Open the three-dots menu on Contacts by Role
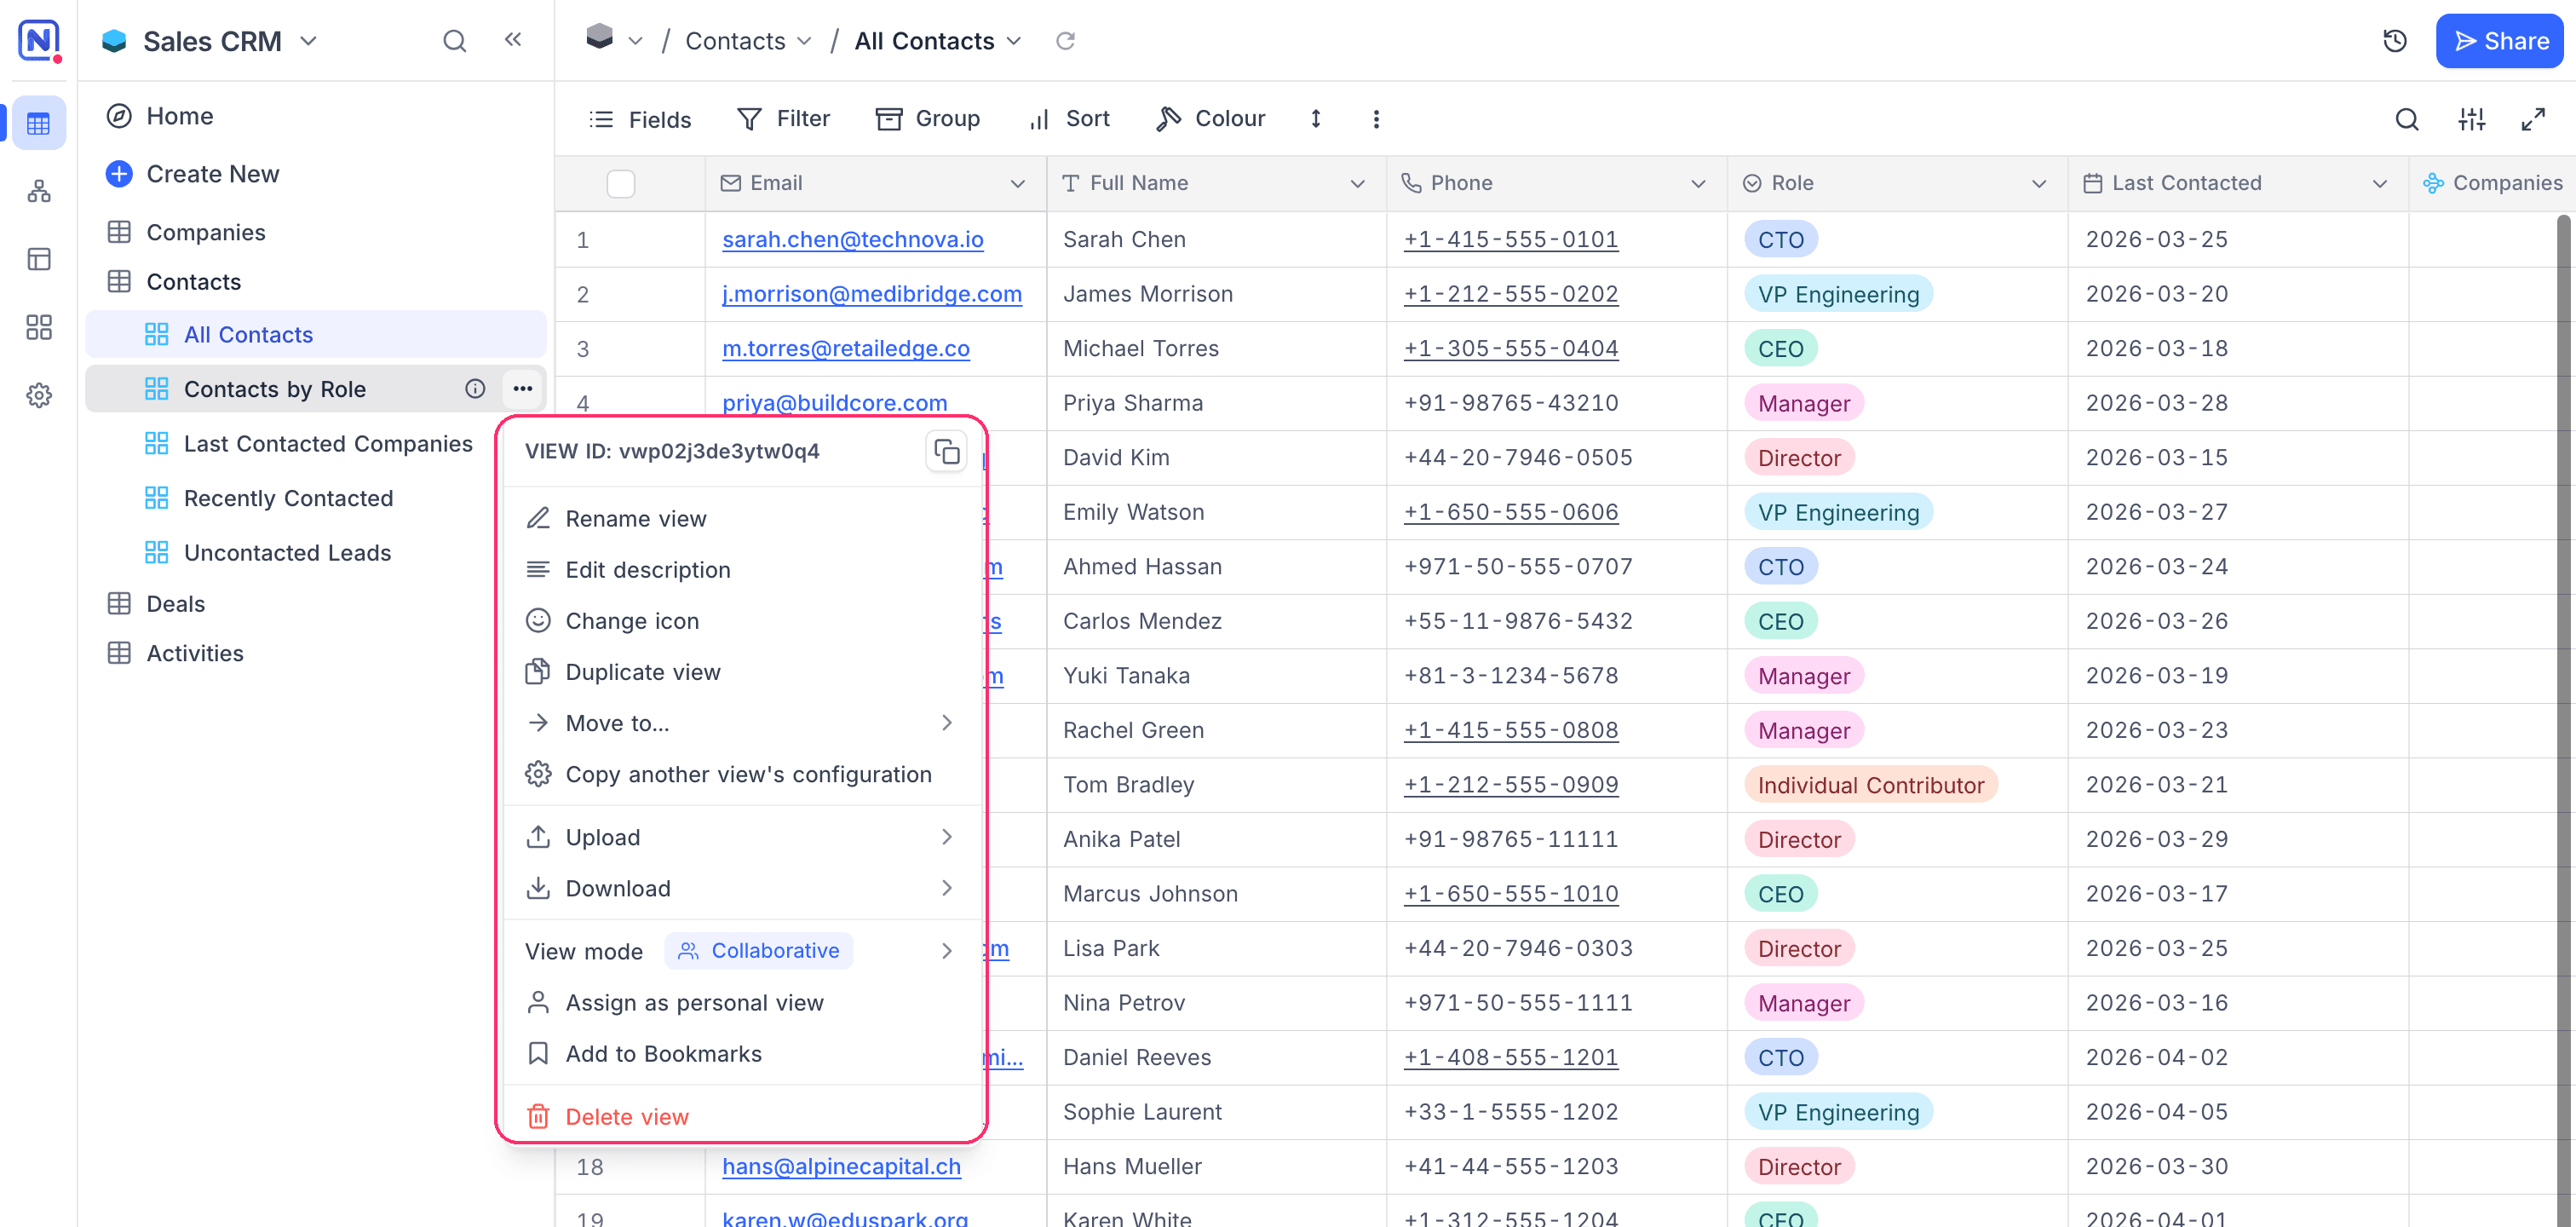This screenshot has width=2576, height=1227. coord(523,389)
